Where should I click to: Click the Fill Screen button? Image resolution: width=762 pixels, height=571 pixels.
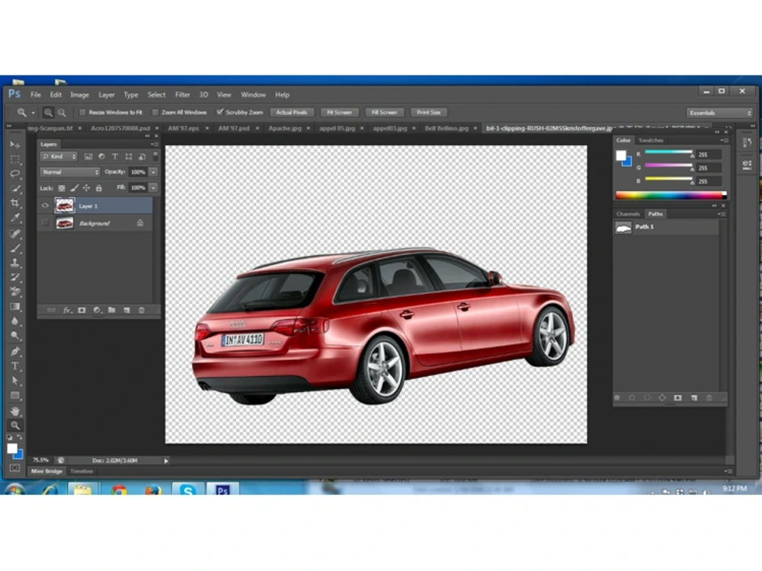(x=384, y=113)
